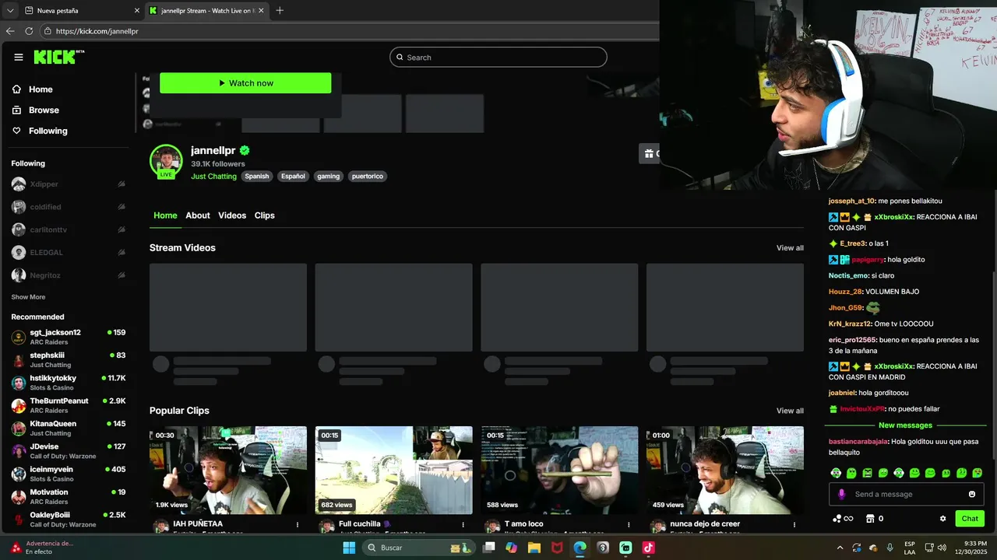Open the Windows Start menu

[x=349, y=548]
